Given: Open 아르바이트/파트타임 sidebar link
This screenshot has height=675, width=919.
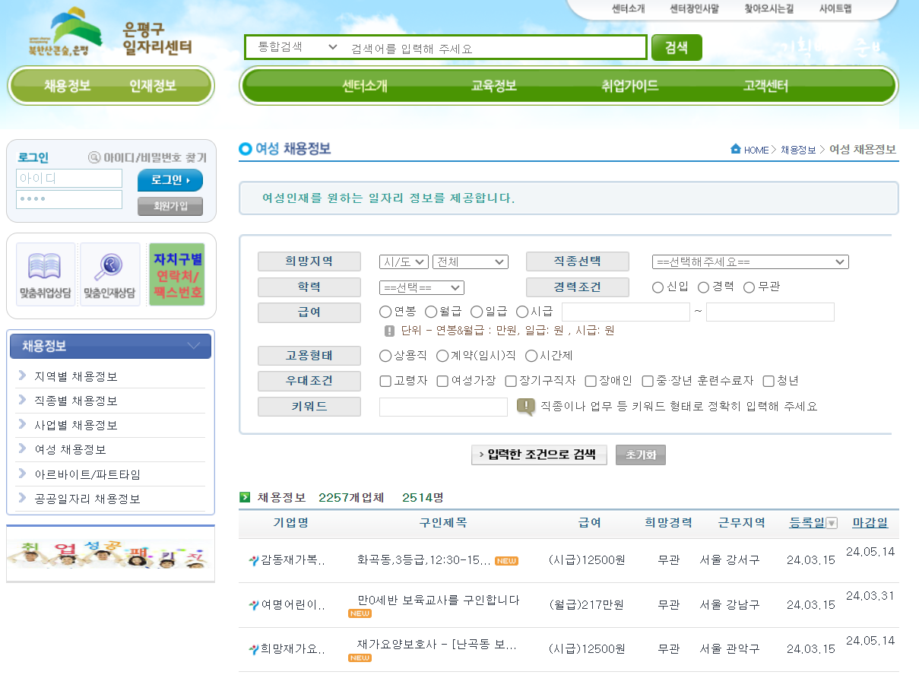Looking at the screenshot, I should (87, 474).
